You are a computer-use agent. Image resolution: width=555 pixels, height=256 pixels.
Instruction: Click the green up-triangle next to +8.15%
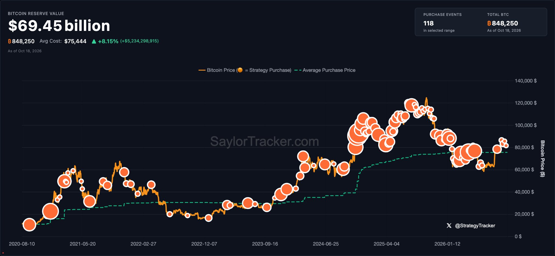94,42
